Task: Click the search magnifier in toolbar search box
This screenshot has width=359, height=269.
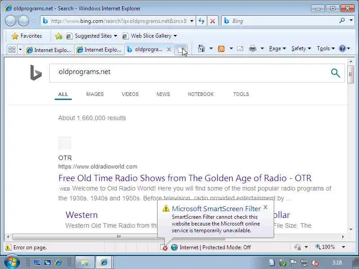Action: pos(342,21)
